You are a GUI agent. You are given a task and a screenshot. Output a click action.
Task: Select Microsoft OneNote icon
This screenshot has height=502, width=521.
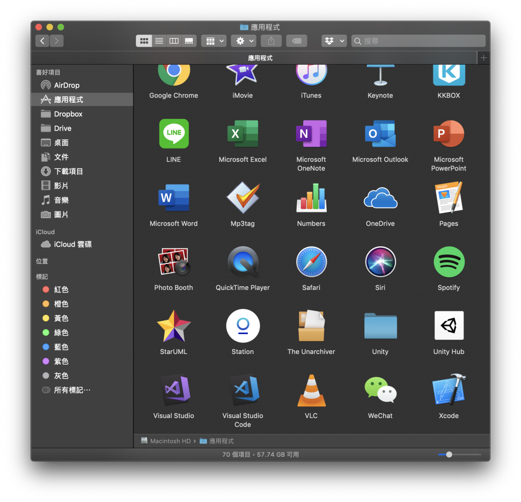(311, 134)
